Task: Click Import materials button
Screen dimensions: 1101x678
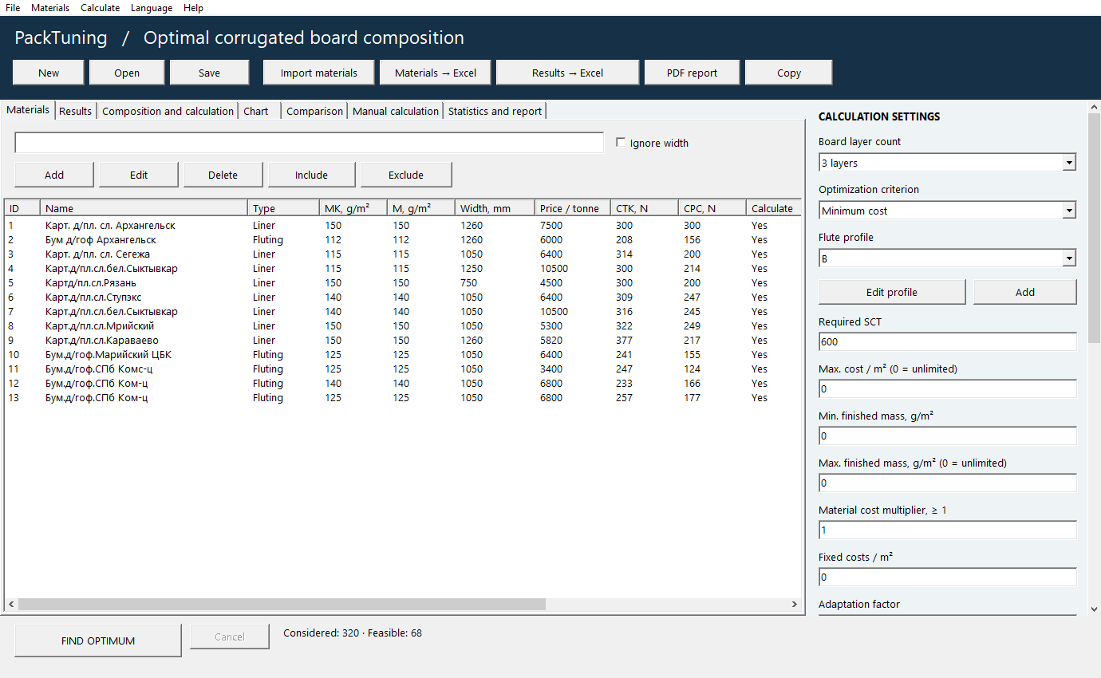Action: 319,73
